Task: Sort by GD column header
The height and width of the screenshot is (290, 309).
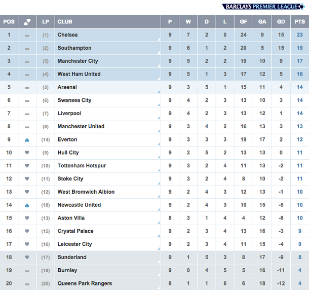Action: (x=281, y=22)
